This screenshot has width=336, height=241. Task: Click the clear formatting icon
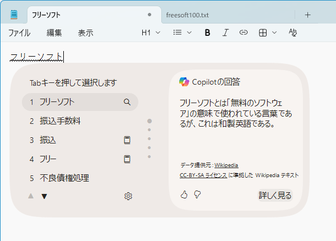[293, 33]
